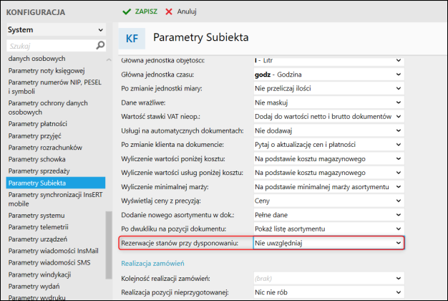Open Główna jednostka czasu dropdown
This screenshot has height=301, width=448.
point(329,75)
